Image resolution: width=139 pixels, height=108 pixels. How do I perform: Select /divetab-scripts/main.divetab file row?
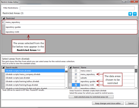[x=35, y=71]
